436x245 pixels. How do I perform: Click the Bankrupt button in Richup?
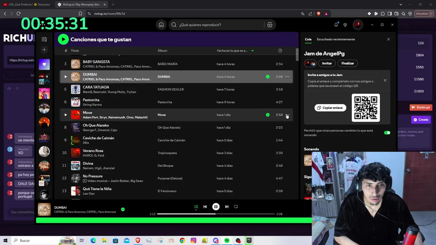coord(421,107)
